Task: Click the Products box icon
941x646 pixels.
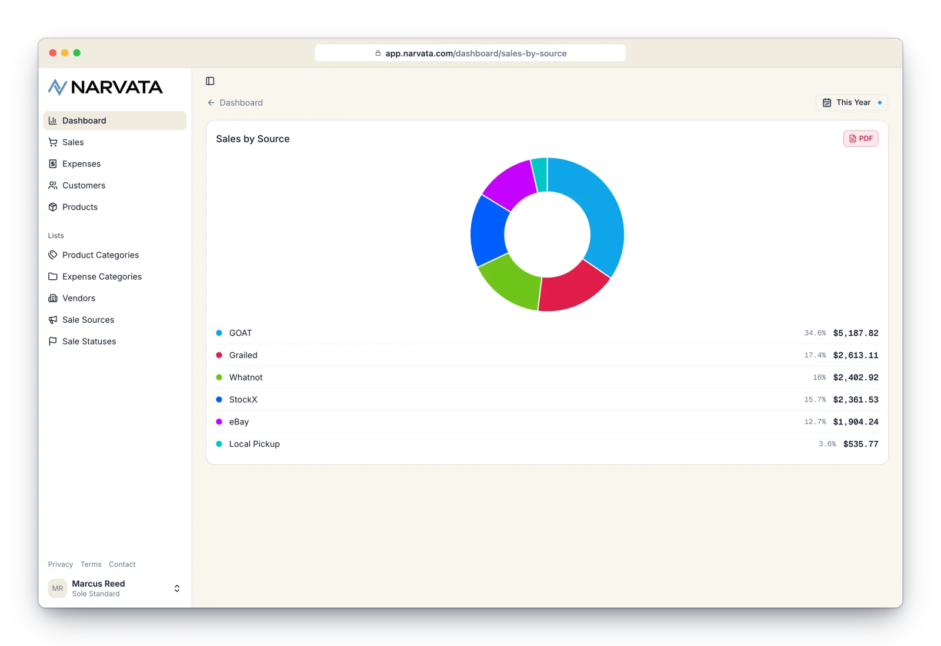Action: 53,207
